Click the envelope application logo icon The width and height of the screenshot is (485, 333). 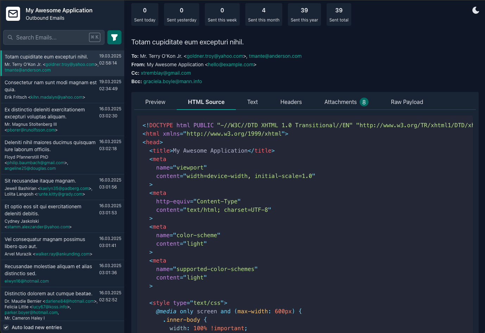click(x=13, y=14)
